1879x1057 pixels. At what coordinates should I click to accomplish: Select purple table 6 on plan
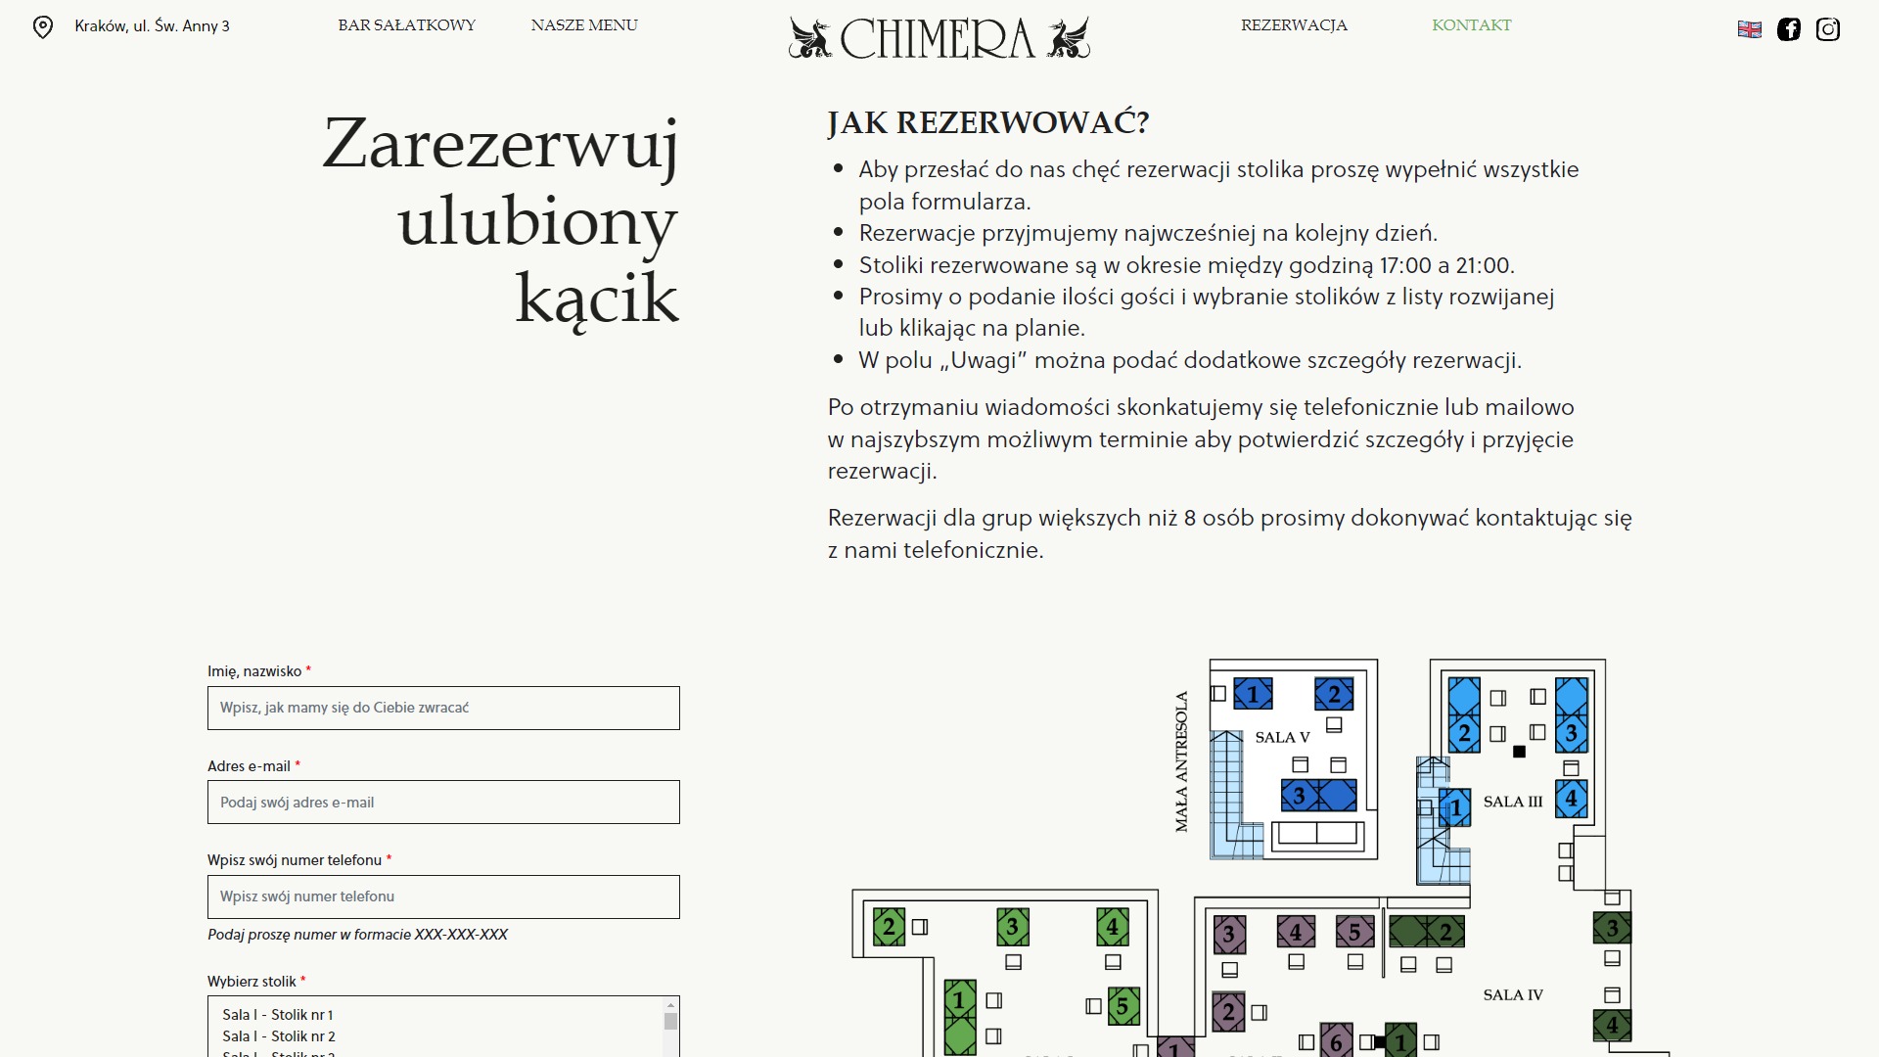pyautogui.click(x=1337, y=1041)
